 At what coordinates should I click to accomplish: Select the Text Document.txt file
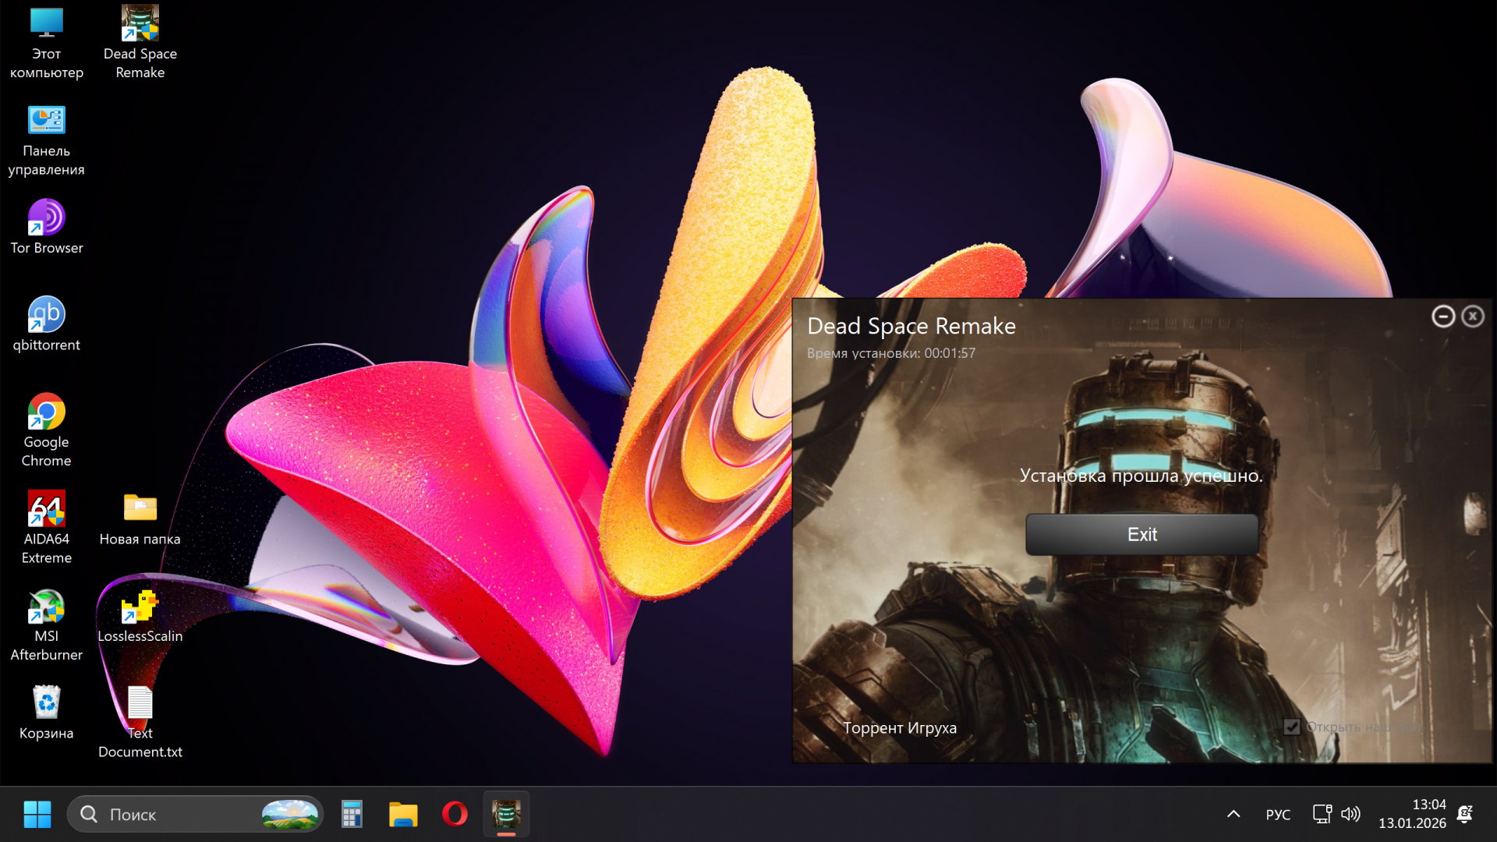(x=140, y=703)
